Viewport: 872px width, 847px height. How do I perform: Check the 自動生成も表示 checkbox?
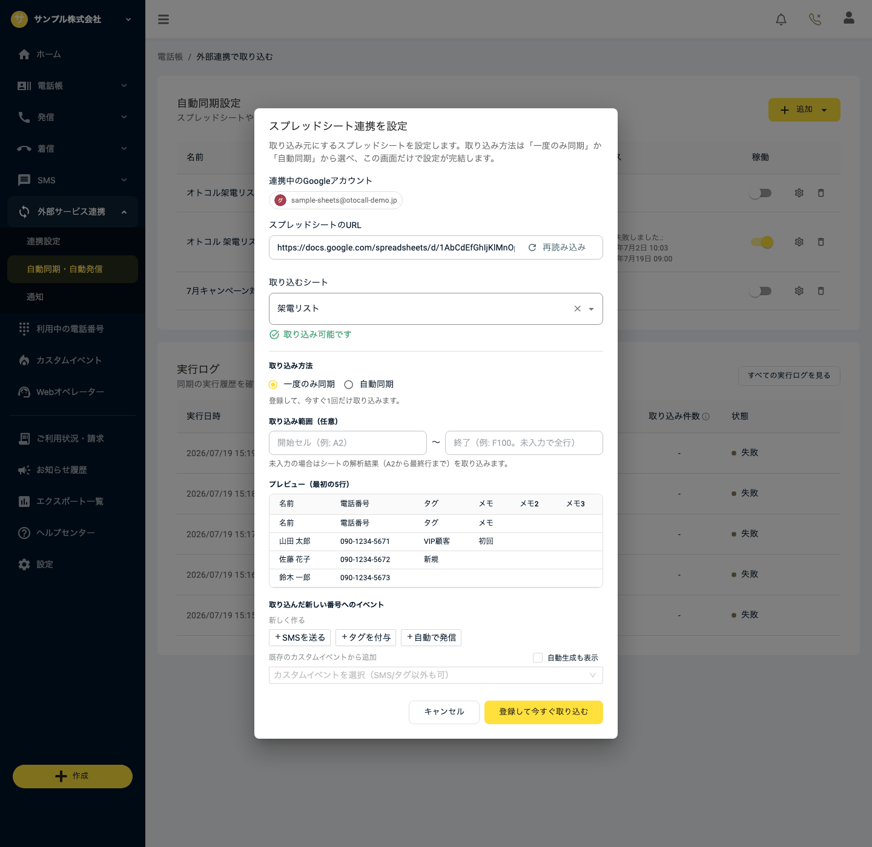(x=538, y=658)
